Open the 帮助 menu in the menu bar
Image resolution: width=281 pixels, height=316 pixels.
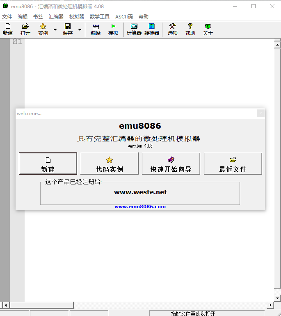point(144,17)
